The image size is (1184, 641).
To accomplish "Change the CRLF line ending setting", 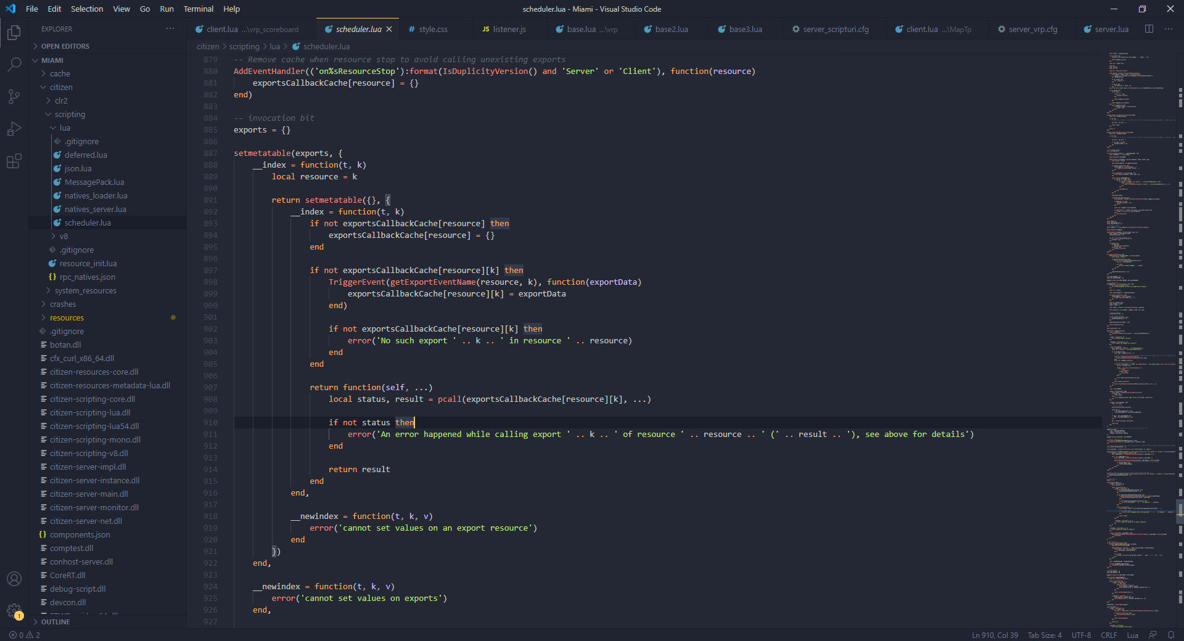I will 1108,635.
